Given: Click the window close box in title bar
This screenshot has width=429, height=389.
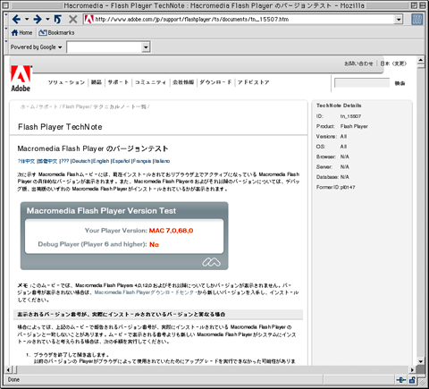Looking at the screenshot, I should [6, 5].
